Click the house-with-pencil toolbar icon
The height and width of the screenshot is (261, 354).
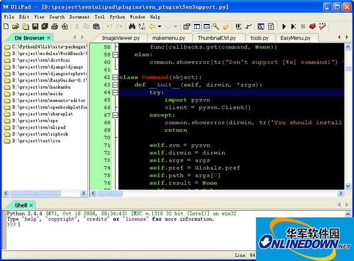click(x=65, y=27)
